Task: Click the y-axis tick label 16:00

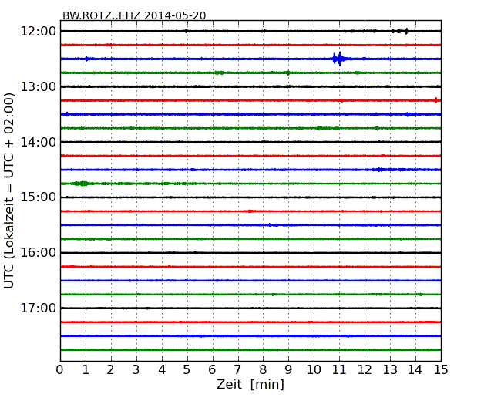Action: click(x=39, y=253)
